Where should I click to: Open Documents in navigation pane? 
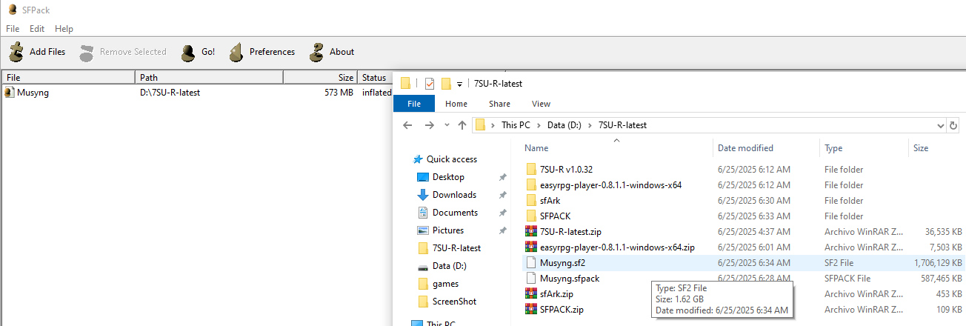click(455, 213)
